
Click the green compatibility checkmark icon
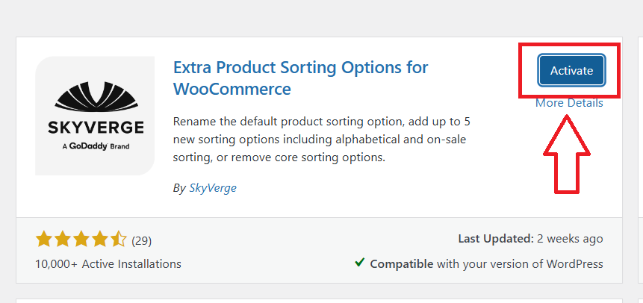pyautogui.click(x=360, y=263)
